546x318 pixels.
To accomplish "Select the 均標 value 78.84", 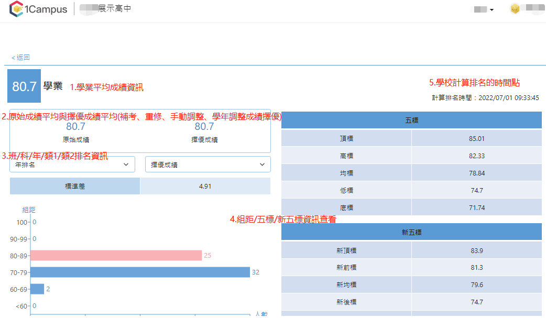I will click(477, 173).
